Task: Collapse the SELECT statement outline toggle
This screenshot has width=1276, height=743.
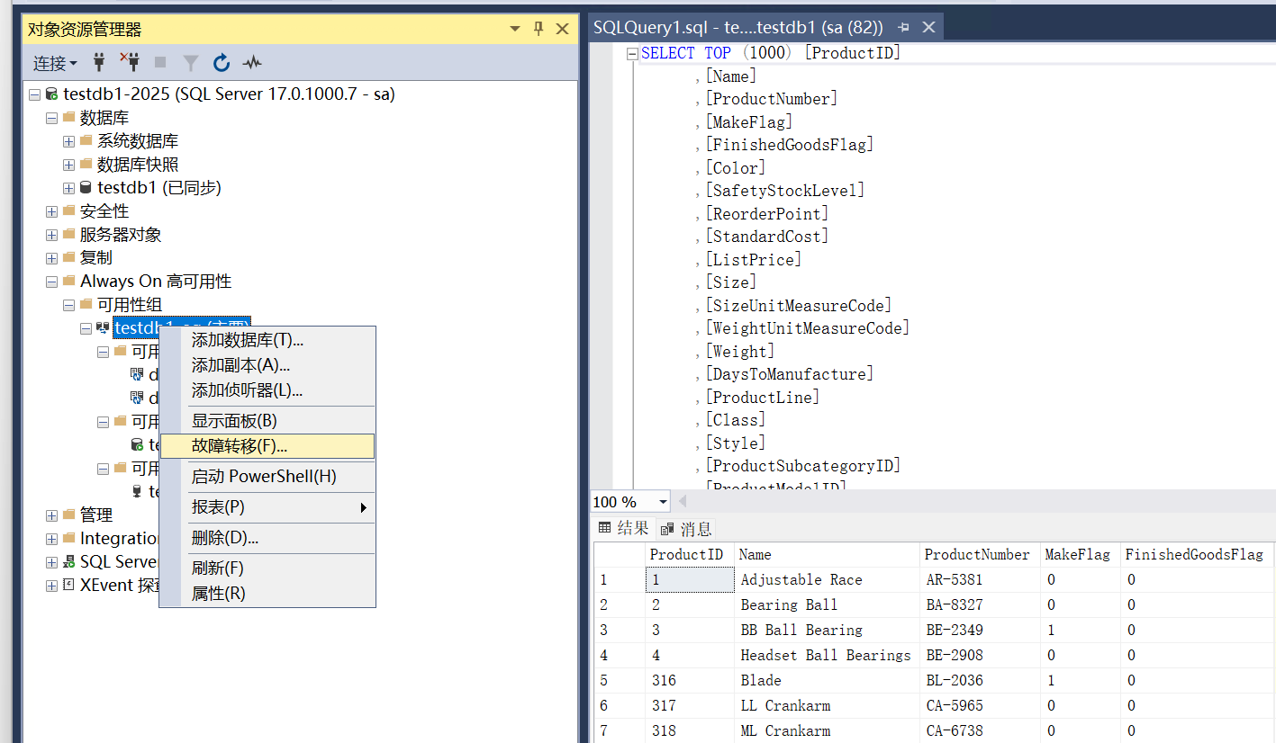Action: coord(632,53)
